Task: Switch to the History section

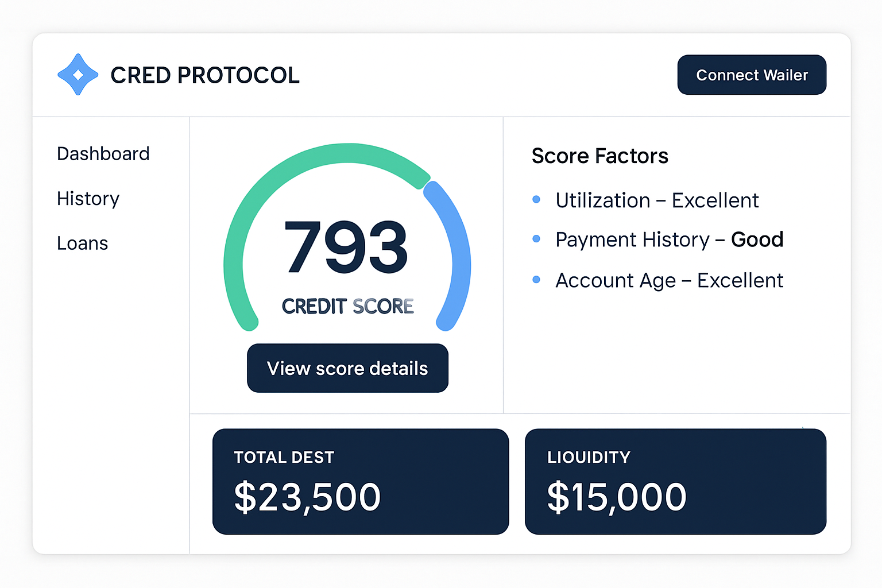Action: tap(88, 199)
